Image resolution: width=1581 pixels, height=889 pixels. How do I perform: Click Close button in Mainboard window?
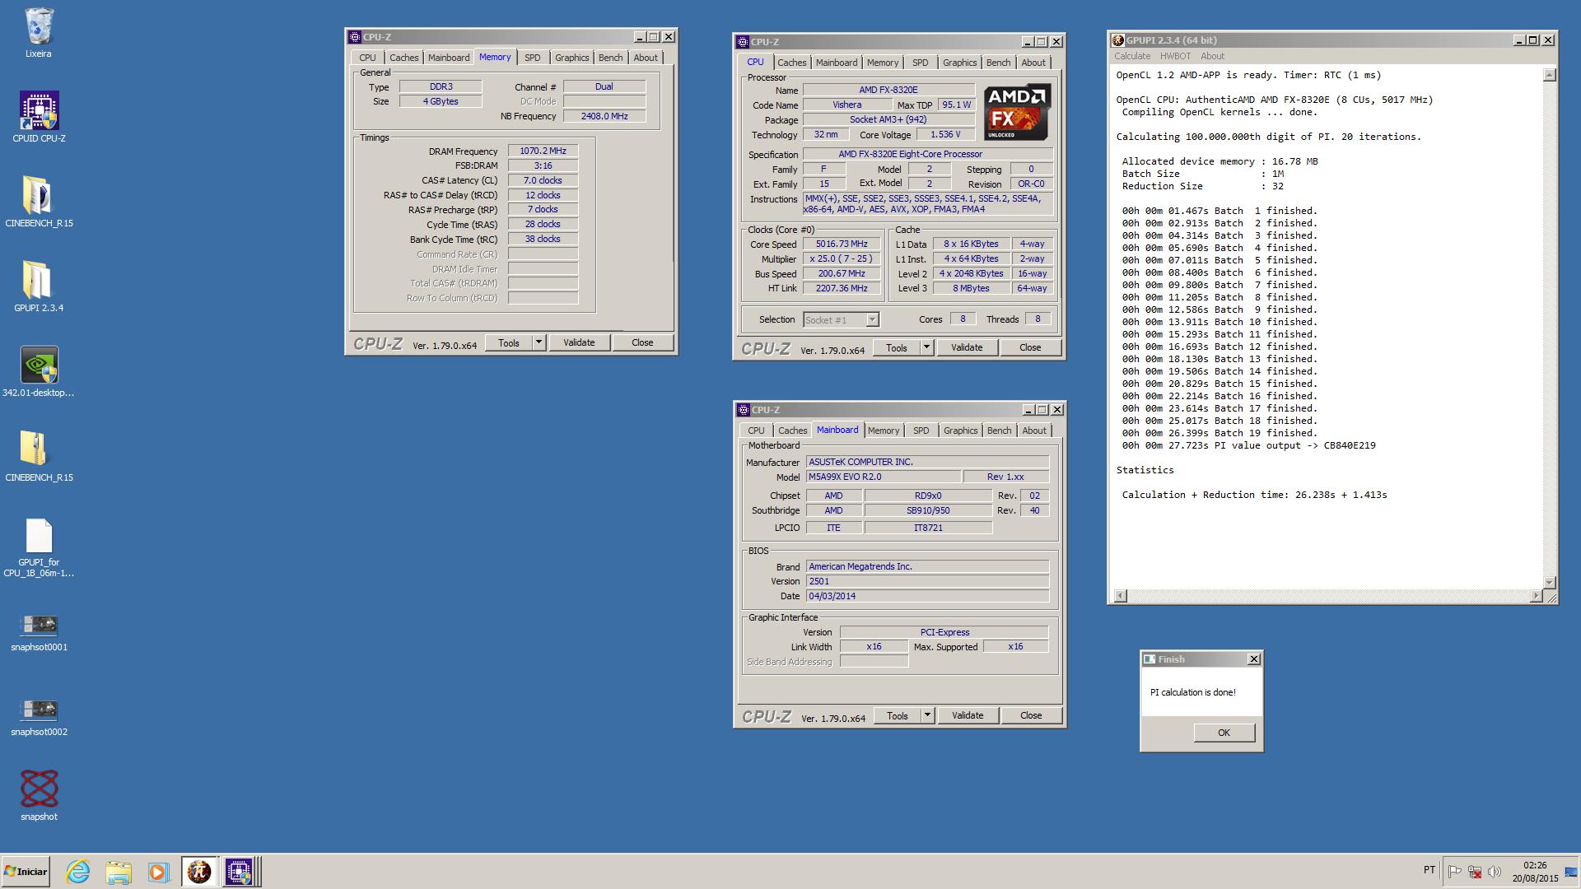[1031, 715]
